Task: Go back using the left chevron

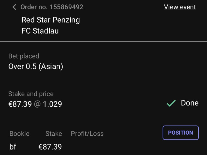Action: pyautogui.click(x=14, y=7)
